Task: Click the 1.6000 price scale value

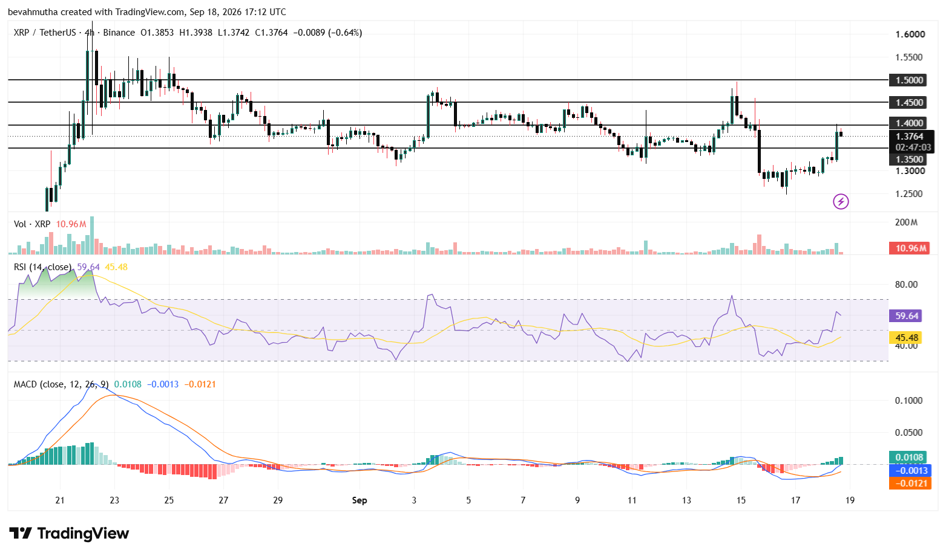Action: [x=910, y=34]
